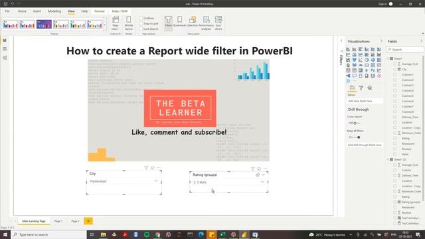
Task: Open the Selection pane
Action: pyautogui.click(x=193, y=22)
